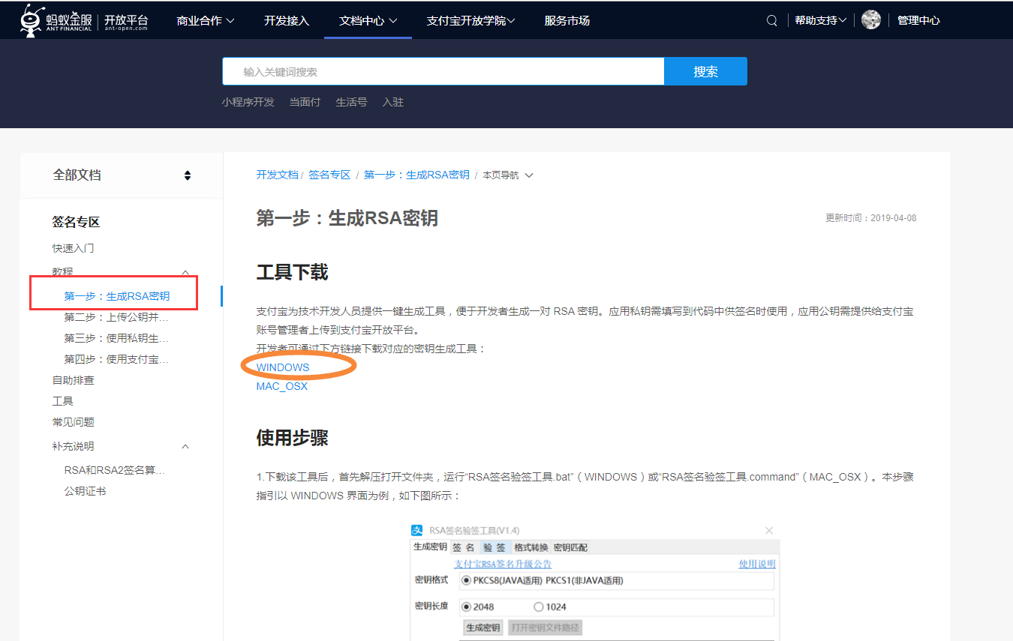
Task: Open the magnifier search icon in header
Action: coord(771,21)
